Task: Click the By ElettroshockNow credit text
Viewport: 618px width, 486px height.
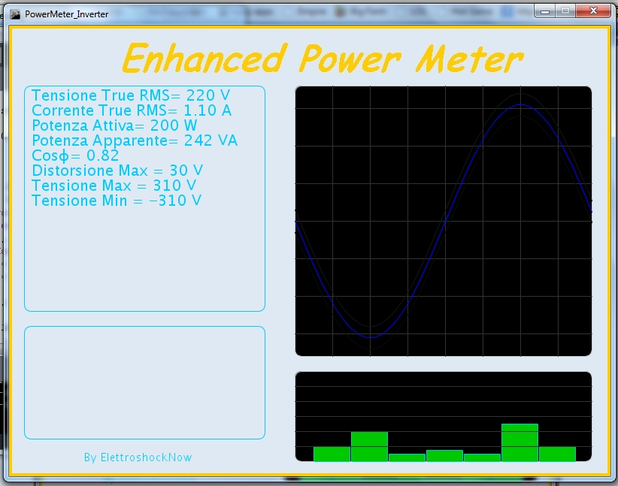Action: [138, 457]
